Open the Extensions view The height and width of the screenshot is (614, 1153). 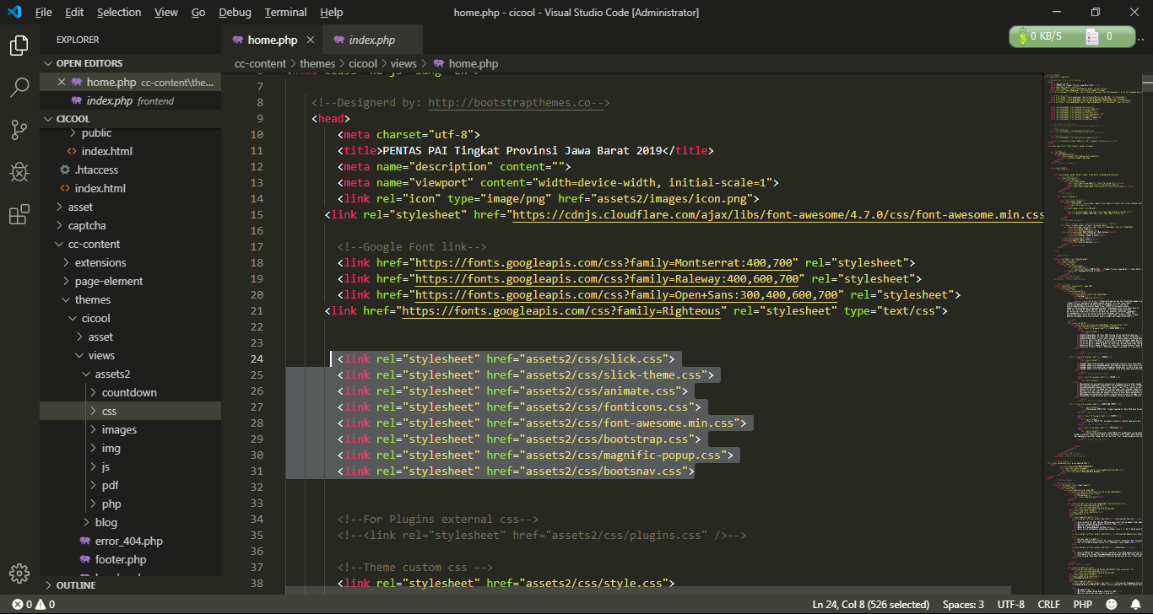tap(19, 214)
